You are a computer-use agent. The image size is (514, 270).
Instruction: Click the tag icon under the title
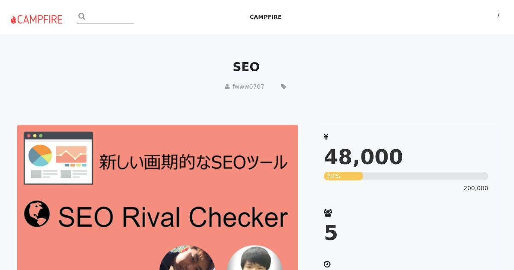coord(284,87)
